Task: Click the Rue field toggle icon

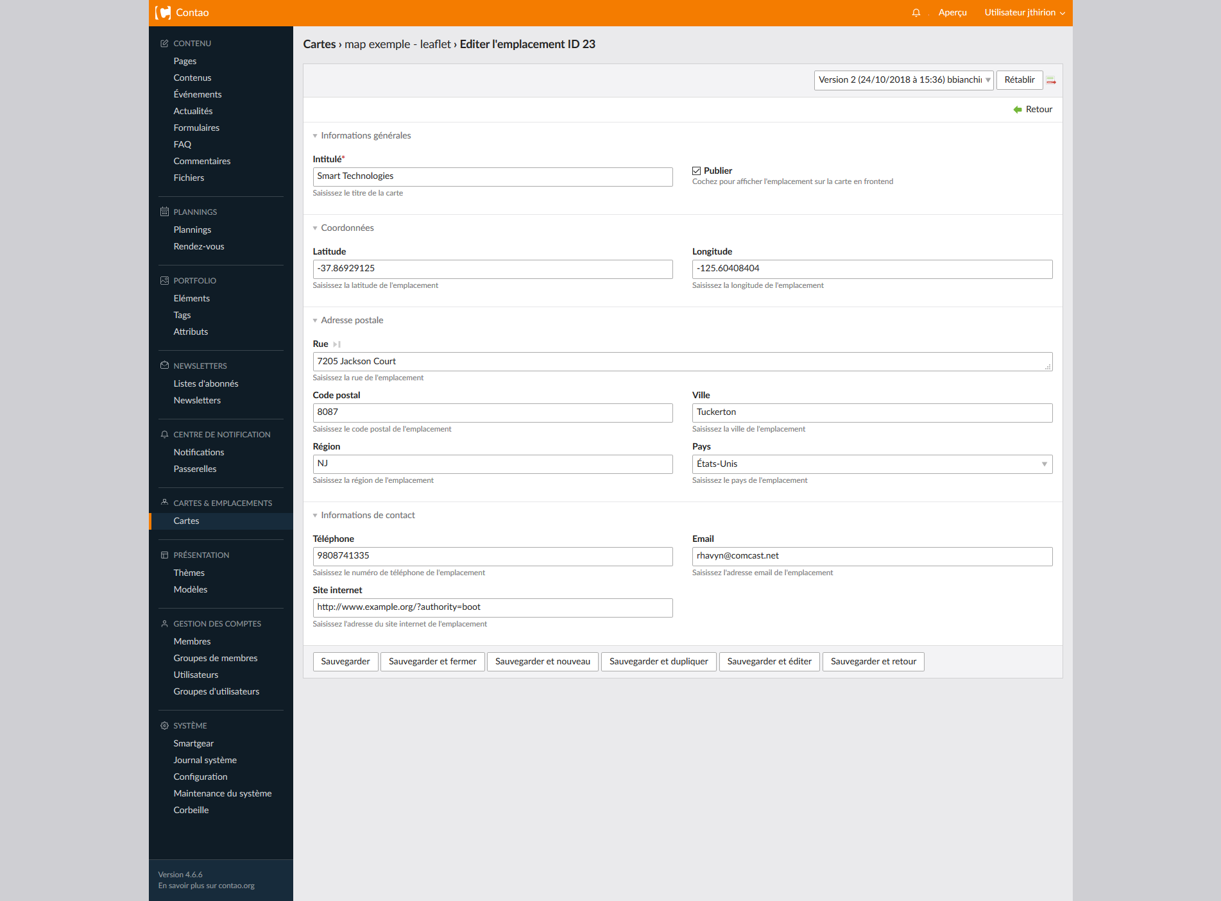Action: 337,344
